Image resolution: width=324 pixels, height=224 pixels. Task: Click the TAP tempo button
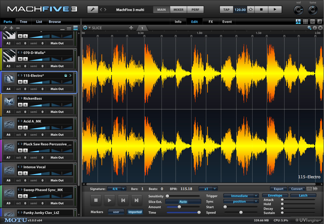[x=226, y=9]
